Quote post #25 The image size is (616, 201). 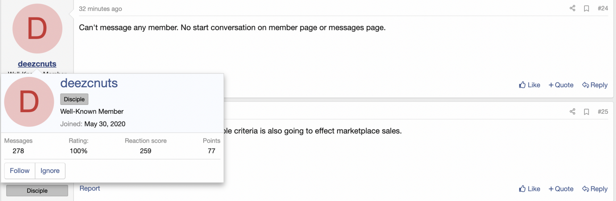click(561, 189)
